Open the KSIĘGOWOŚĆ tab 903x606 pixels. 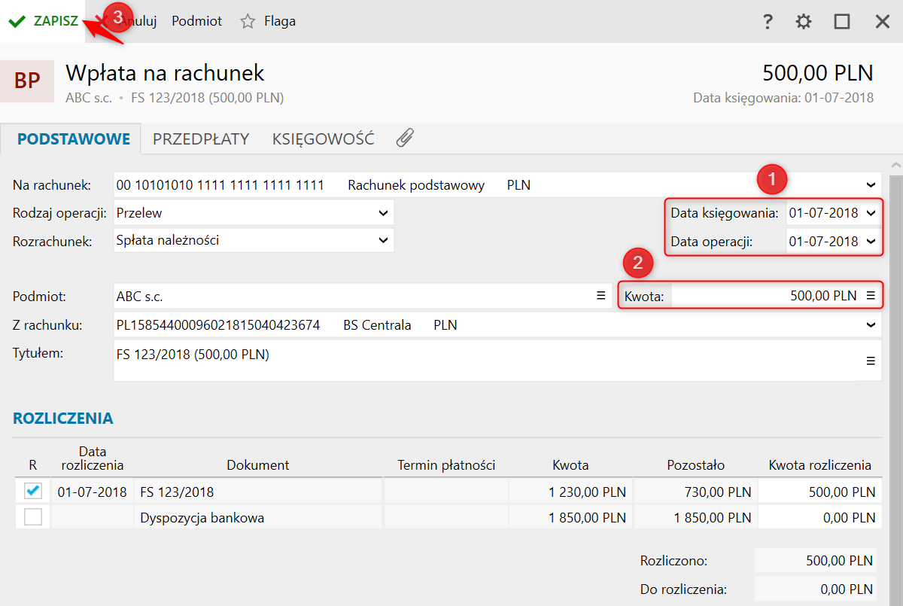click(x=323, y=139)
